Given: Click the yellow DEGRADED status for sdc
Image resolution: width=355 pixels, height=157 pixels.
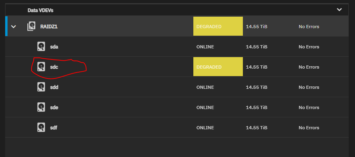Looking at the screenshot, I should tap(218, 67).
